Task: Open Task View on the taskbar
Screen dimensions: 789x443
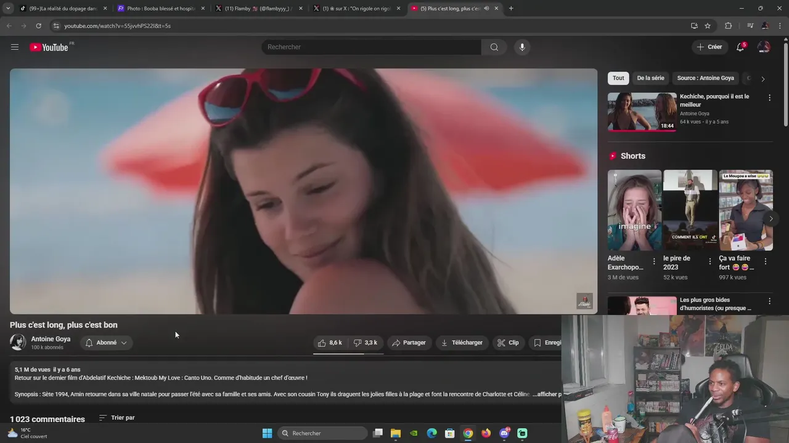Action: tap(378, 433)
